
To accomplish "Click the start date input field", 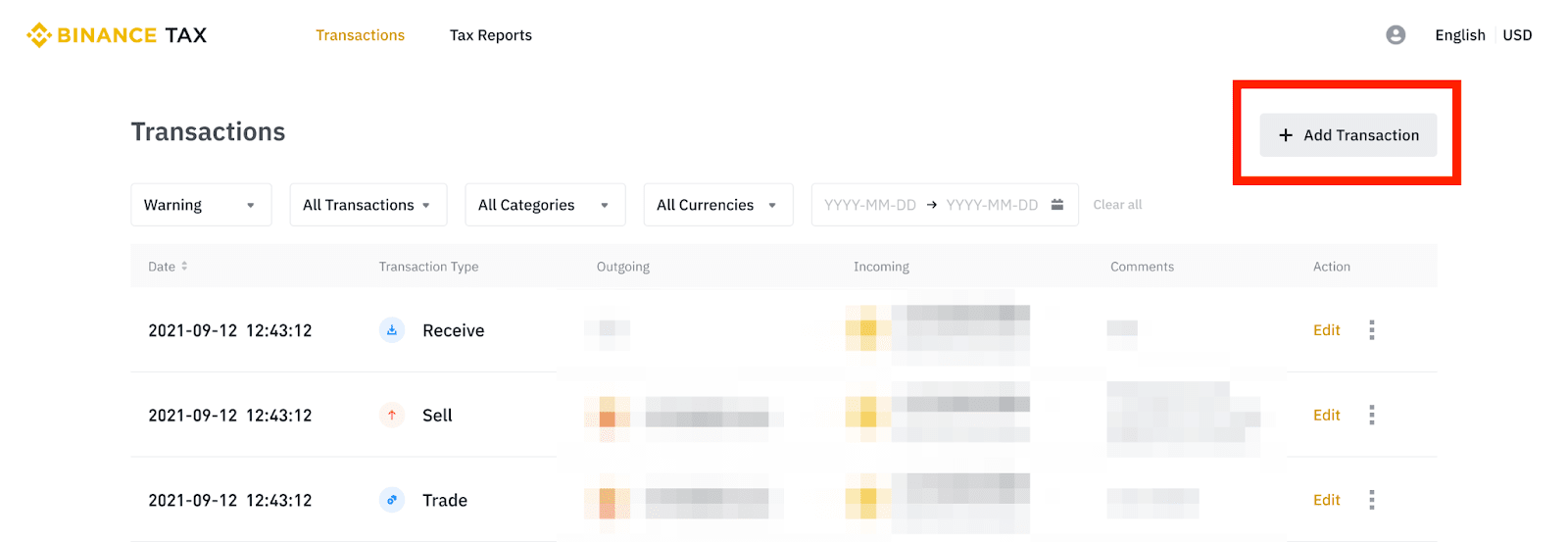I will (x=870, y=205).
